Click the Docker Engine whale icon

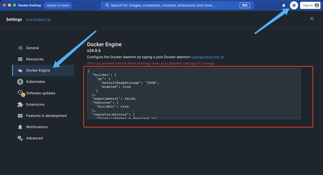[20, 70]
